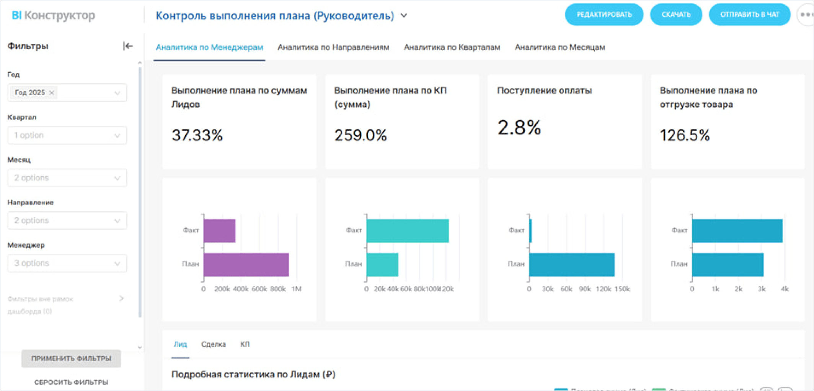Switch to Аналитика по Направлениям tab
This screenshot has width=814, height=391.
pos(333,47)
